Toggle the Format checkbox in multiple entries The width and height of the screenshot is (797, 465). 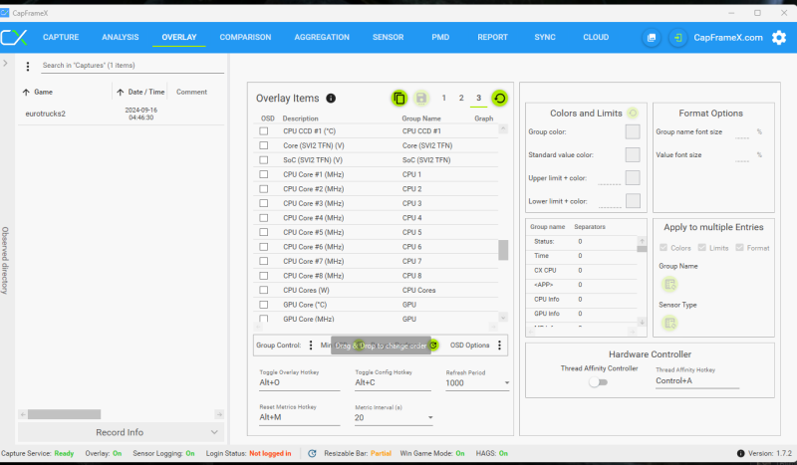[x=739, y=248]
